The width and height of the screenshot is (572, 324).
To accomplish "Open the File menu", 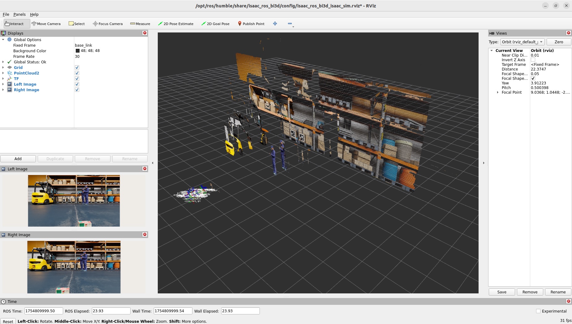I will (6, 14).
